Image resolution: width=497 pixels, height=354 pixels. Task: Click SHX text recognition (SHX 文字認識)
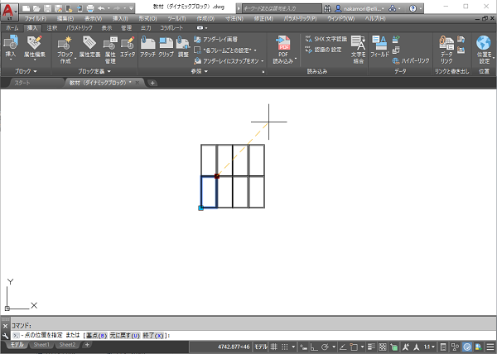(x=326, y=39)
